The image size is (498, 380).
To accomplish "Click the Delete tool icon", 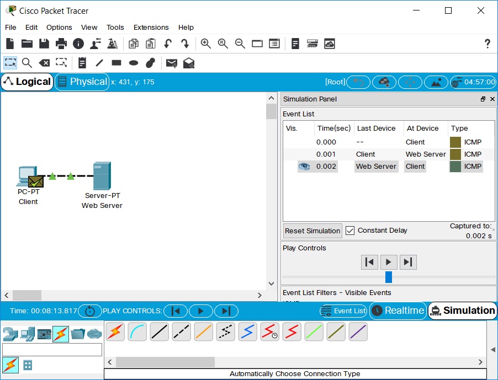I will coord(44,63).
